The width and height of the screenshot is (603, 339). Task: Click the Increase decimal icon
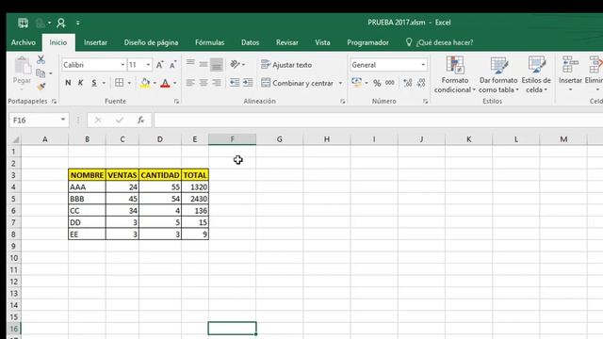click(408, 83)
